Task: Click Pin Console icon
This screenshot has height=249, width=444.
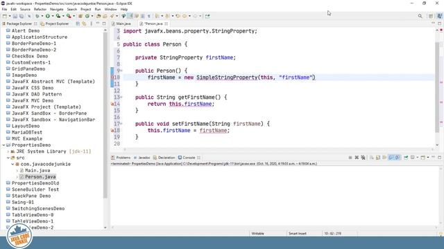Action: (406, 158)
